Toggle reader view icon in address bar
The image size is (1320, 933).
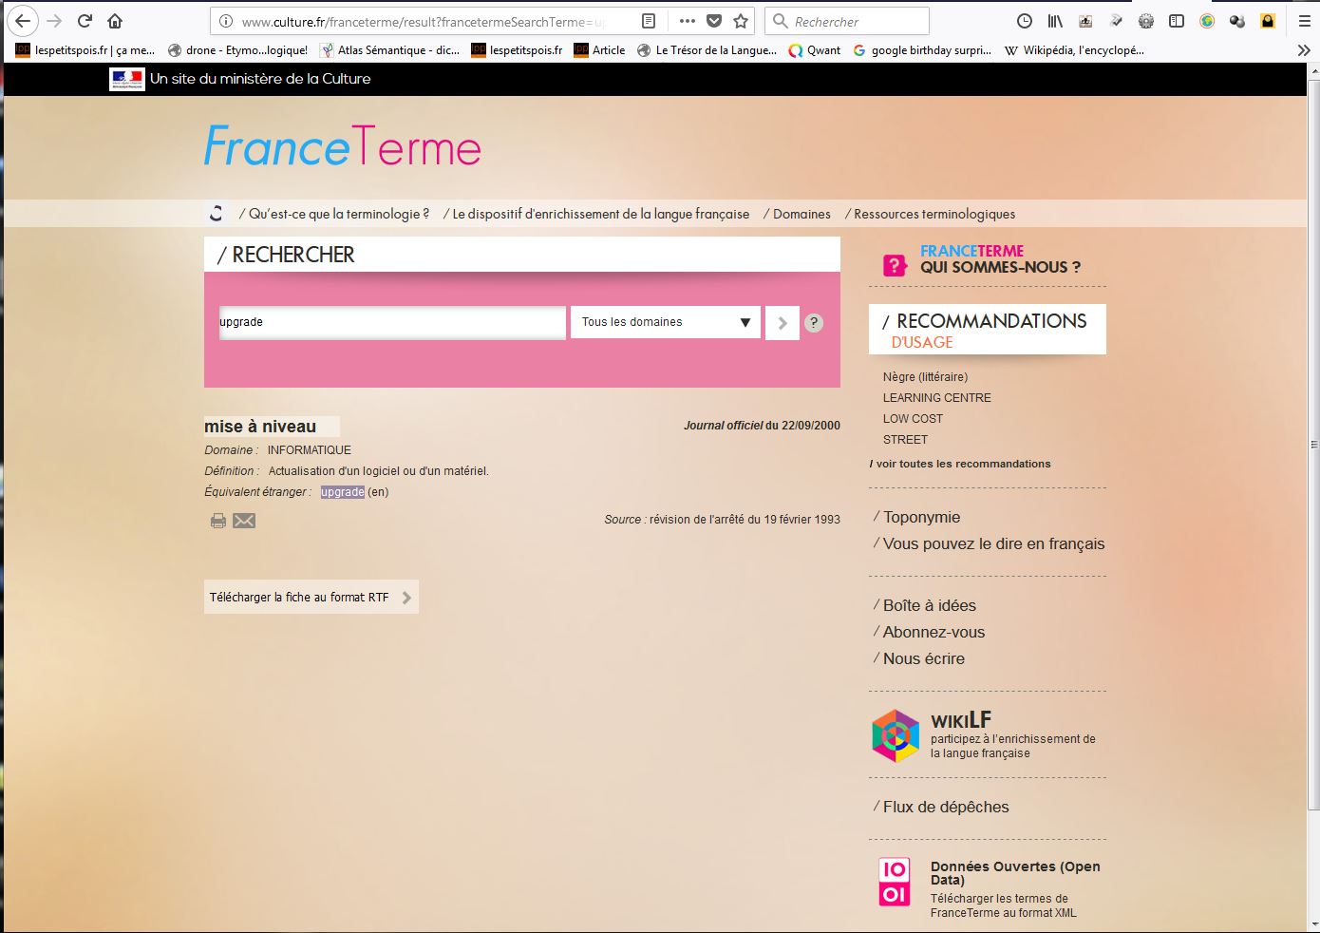tap(649, 21)
